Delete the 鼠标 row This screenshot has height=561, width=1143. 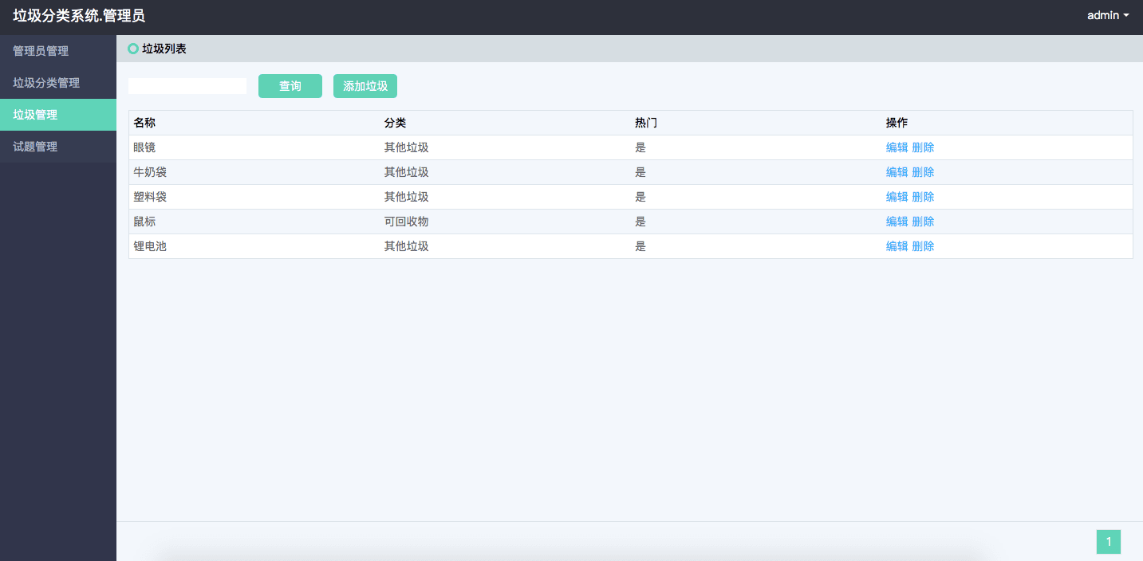pyautogui.click(x=923, y=222)
